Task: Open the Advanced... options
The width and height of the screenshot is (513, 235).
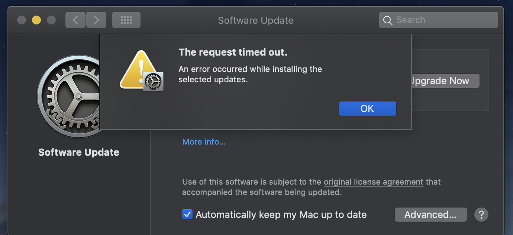Action: click(430, 214)
